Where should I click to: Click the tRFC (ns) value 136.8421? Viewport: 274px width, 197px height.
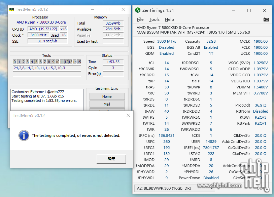click(x=167, y=135)
